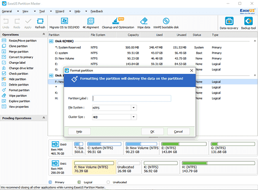Choose Delete partition operation
258x190 pixels.
(x=15, y=85)
